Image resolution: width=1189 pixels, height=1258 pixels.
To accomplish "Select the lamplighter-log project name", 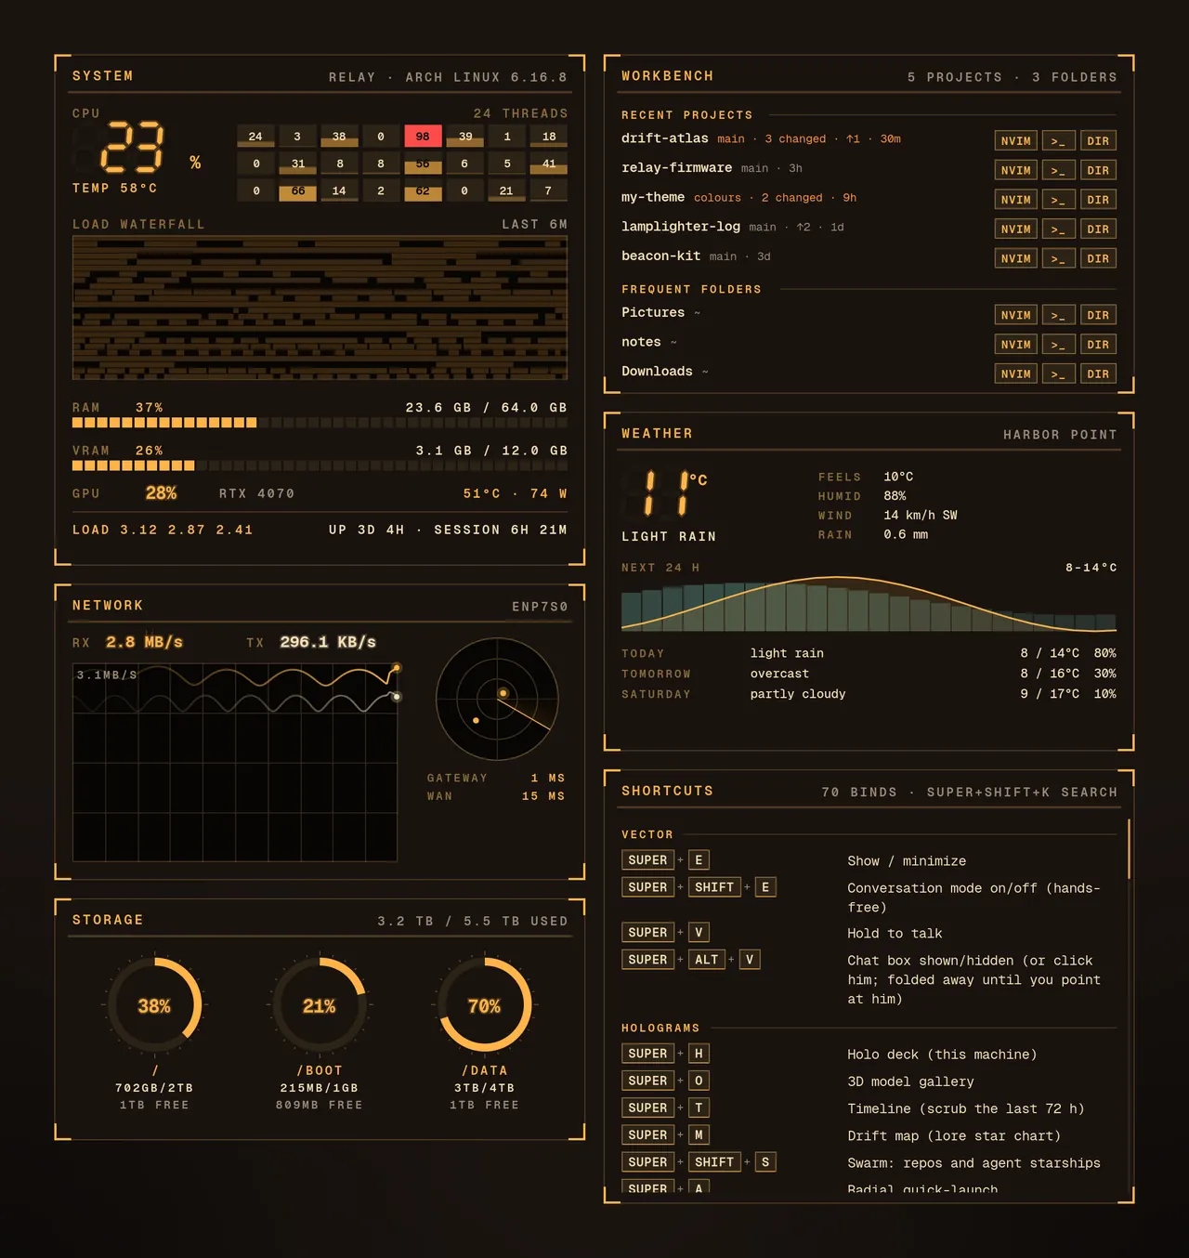I will 681,227.
